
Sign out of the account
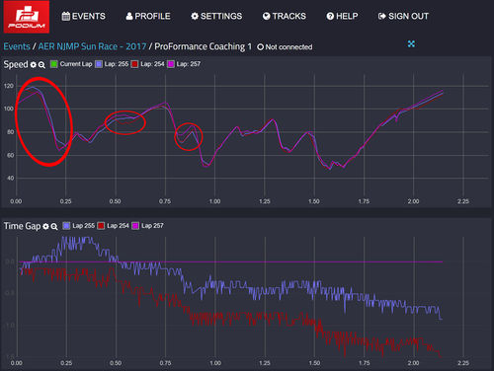click(403, 16)
